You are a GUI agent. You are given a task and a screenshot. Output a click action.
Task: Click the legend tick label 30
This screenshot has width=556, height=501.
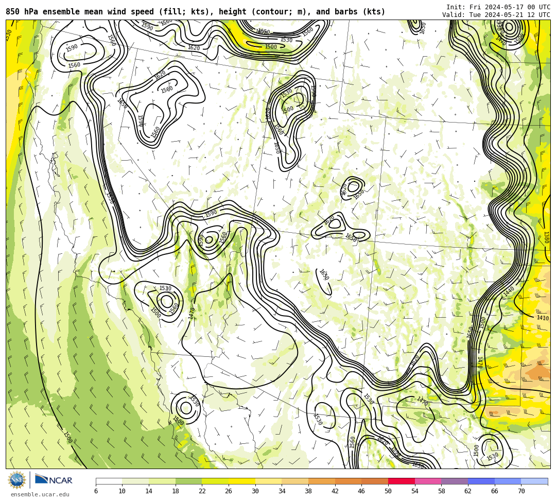coord(255,491)
